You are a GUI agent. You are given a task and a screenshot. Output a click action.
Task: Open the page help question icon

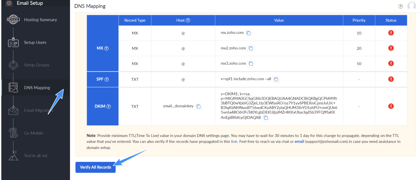401,6
